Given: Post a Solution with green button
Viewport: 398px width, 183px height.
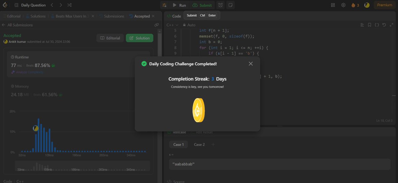Looking at the screenshot, I should point(139,38).
